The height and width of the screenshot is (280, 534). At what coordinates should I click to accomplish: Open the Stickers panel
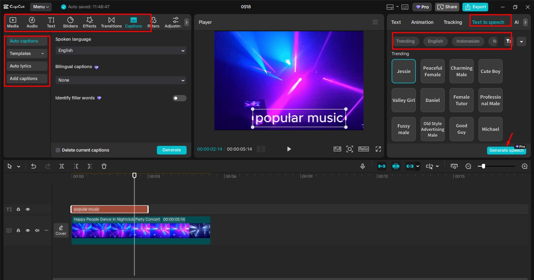tap(70, 22)
